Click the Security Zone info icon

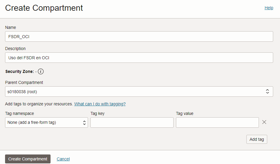(41, 71)
